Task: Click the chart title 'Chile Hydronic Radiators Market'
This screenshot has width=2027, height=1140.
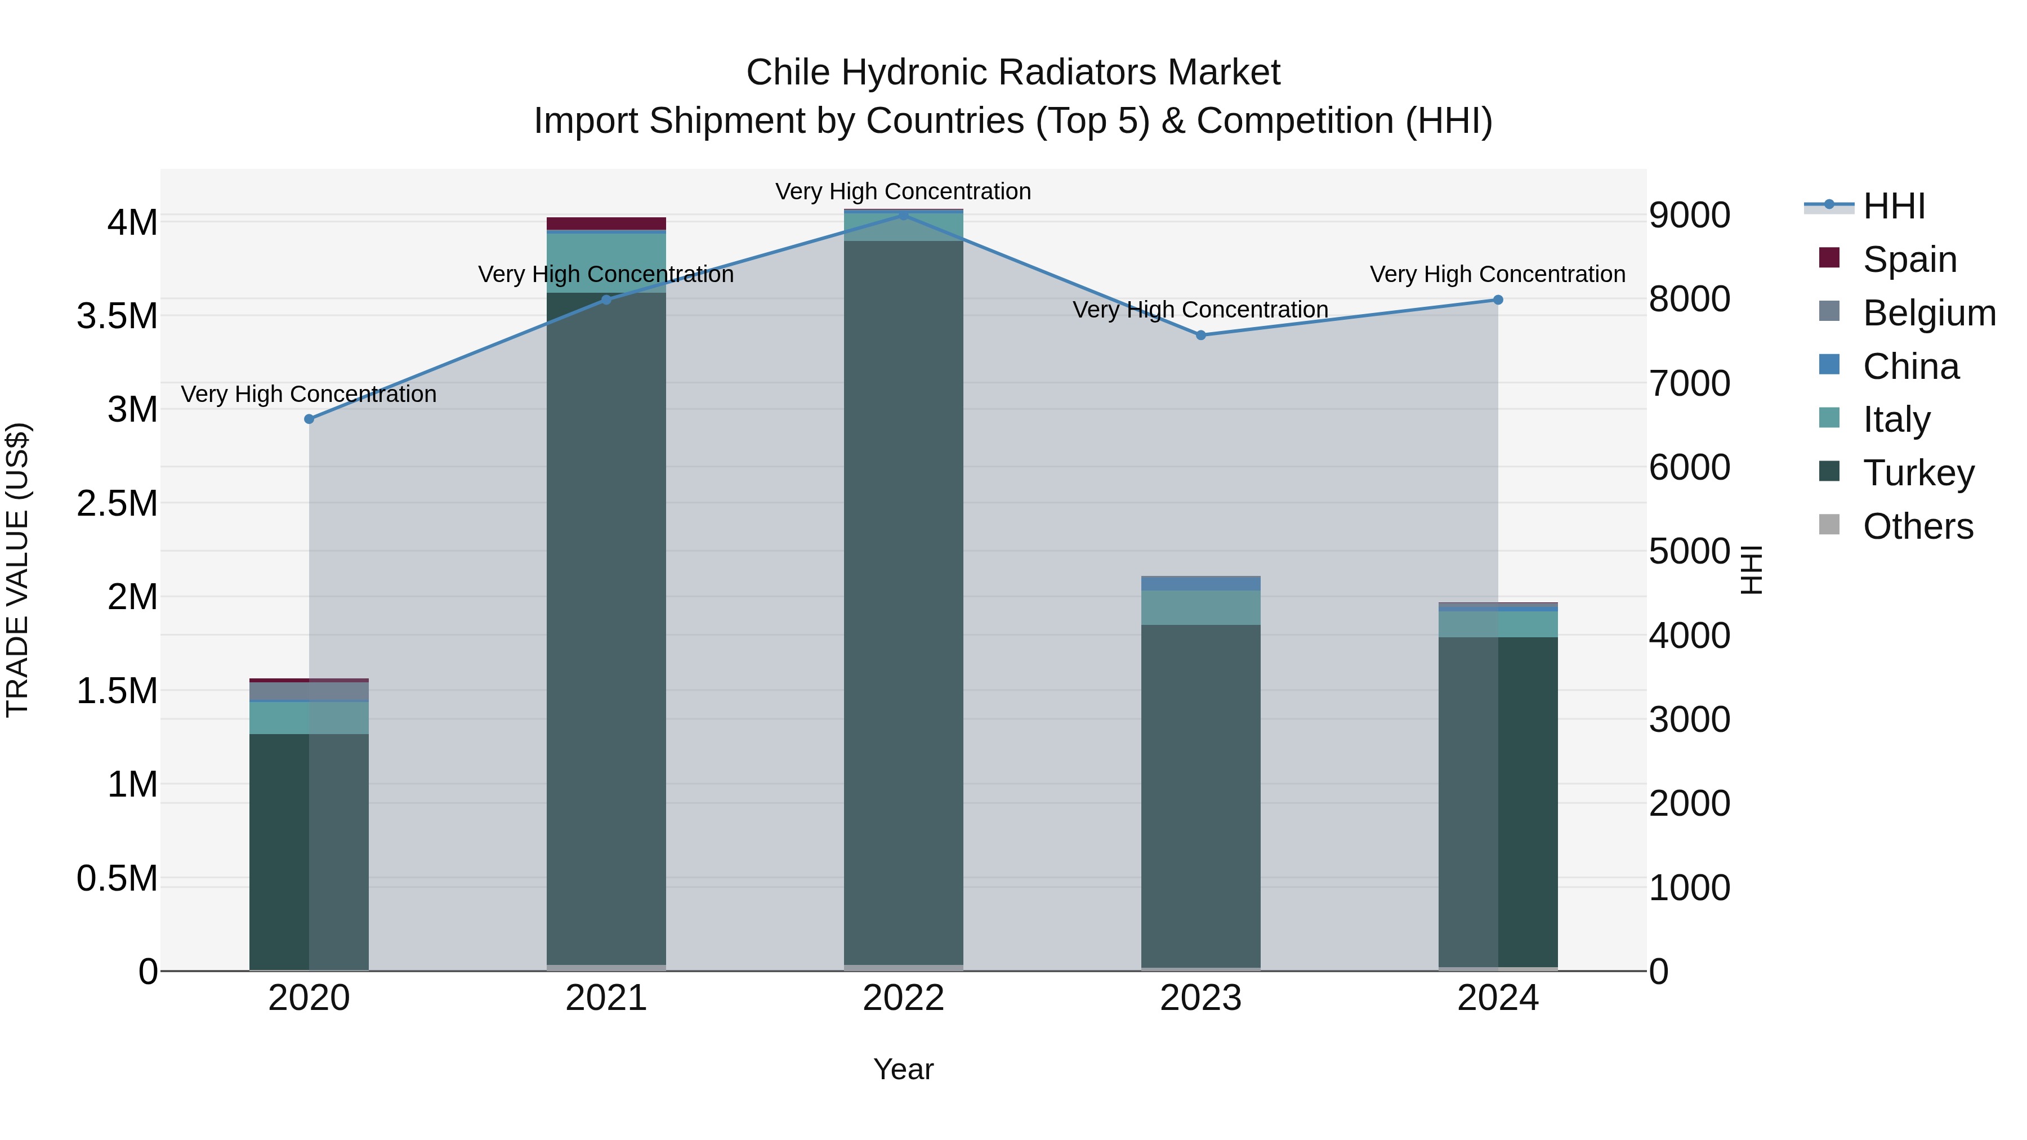Action: [x=1013, y=73]
